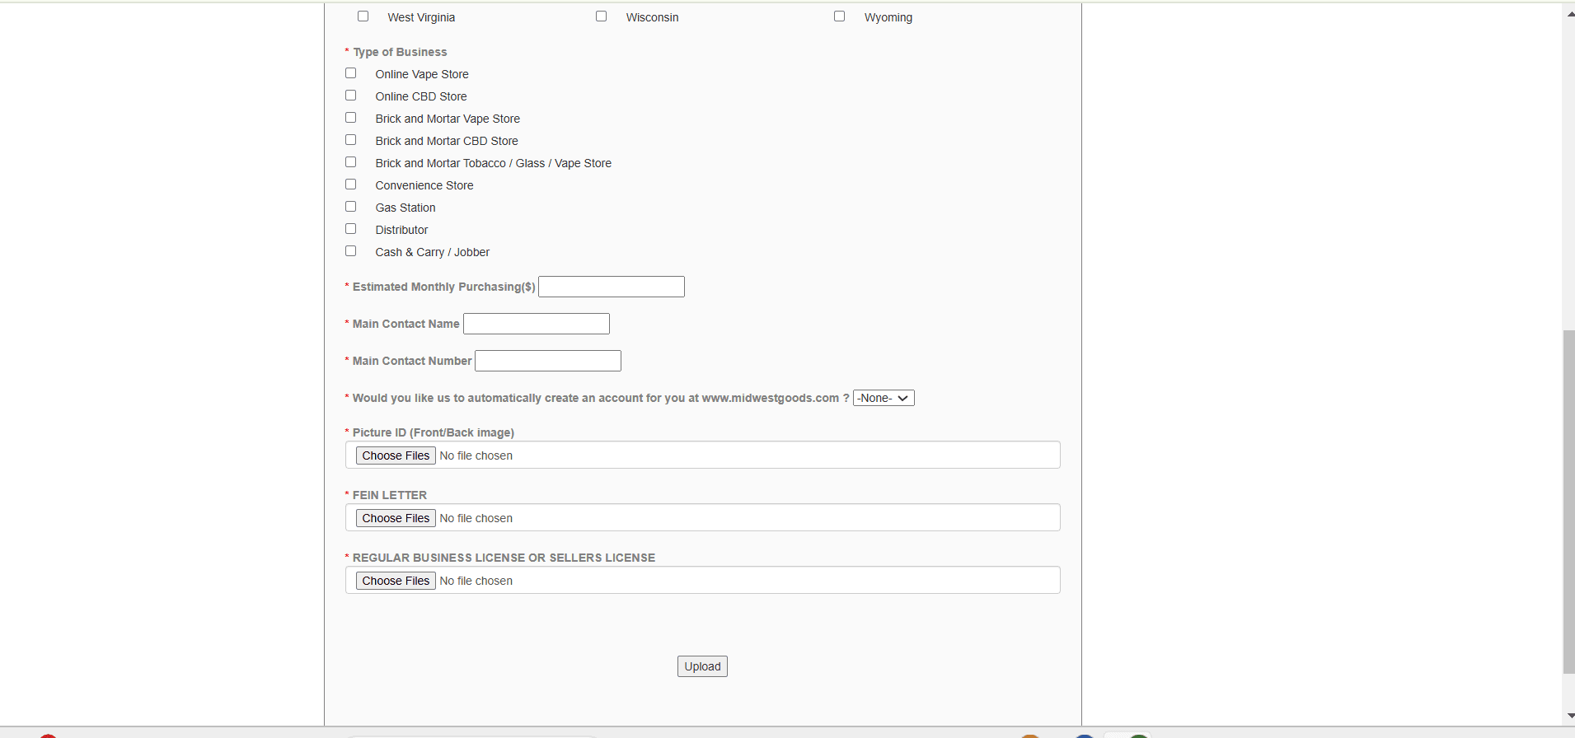Click the scrollbar down arrow

coord(1568,717)
